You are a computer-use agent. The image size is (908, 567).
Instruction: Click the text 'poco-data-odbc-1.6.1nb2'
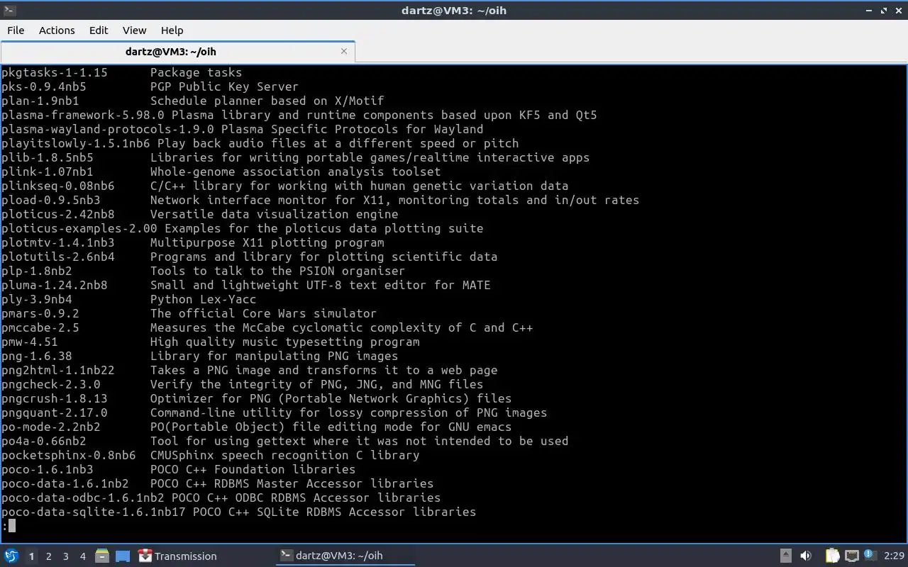pyautogui.click(x=83, y=498)
